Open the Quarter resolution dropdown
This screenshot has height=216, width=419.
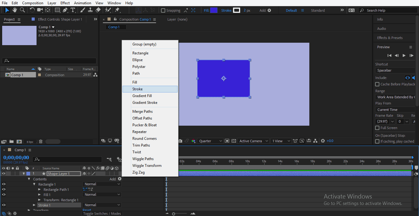210,141
